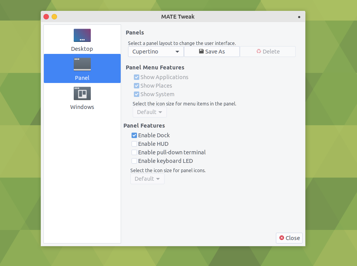The width and height of the screenshot is (357, 266).
Task: Click the red X icon on Close
Action: pyautogui.click(x=282, y=238)
